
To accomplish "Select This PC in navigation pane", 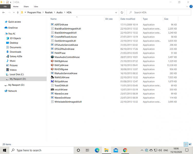I will coord(12,34).
